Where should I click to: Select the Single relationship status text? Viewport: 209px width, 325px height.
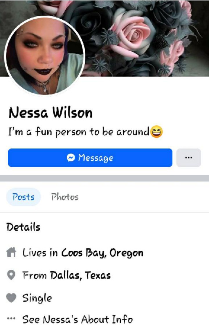(x=37, y=298)
